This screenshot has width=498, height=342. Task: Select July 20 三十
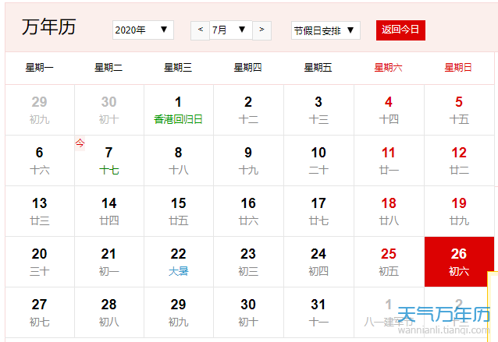pyautogui.click(x=40, y=262)
